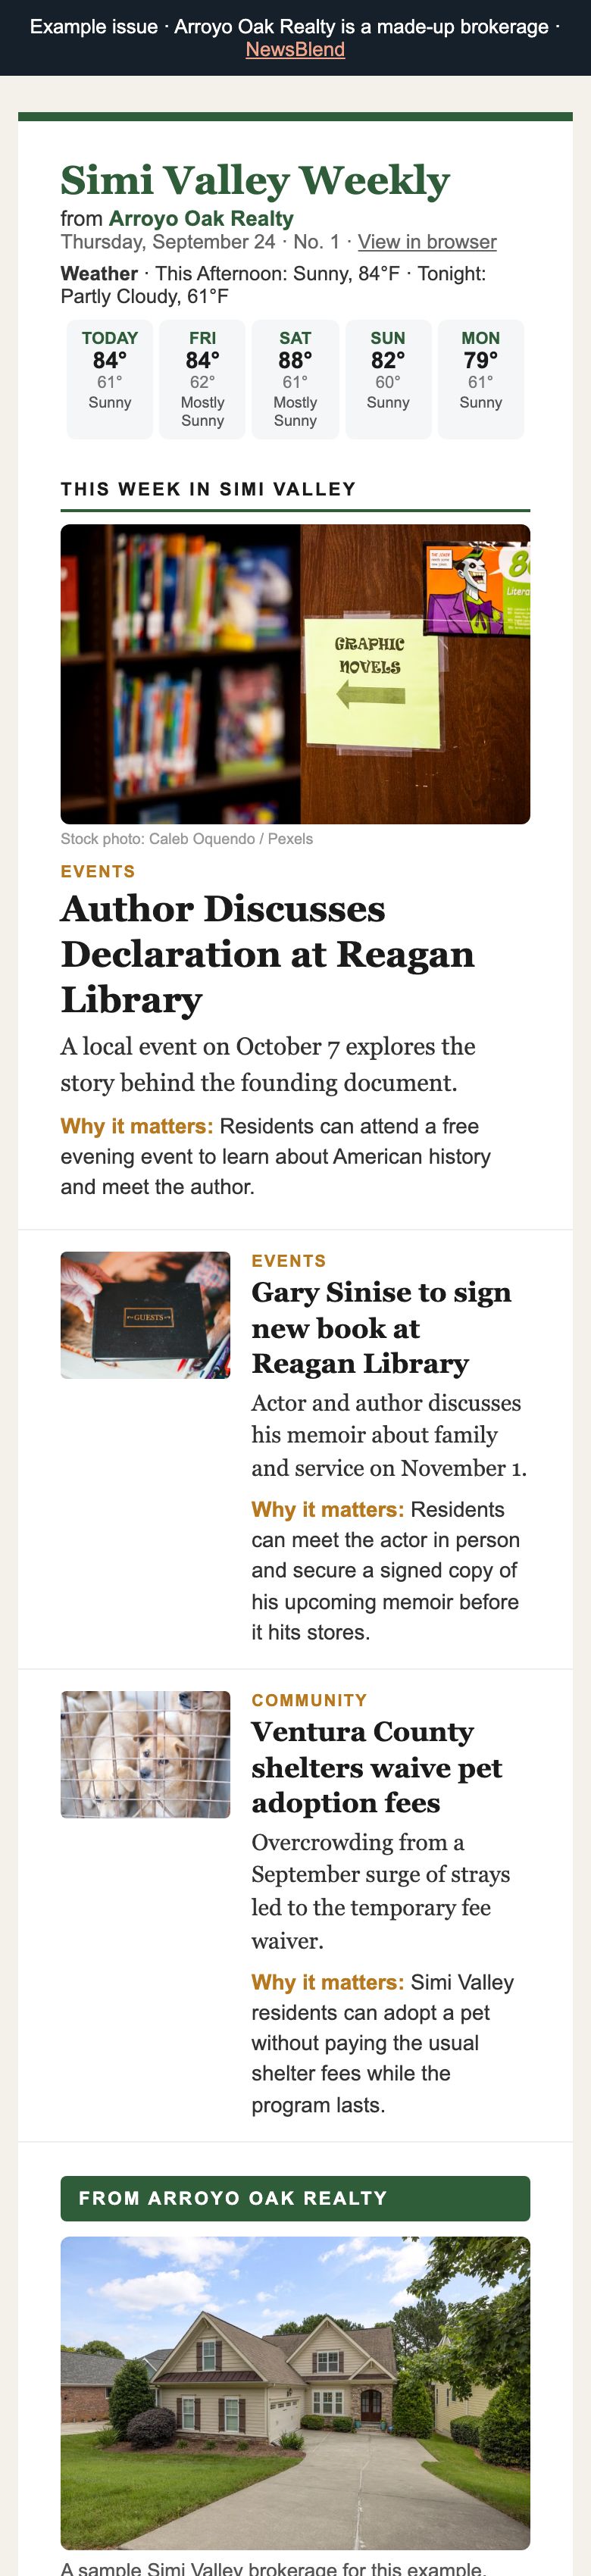Select the SUN forecast card
The image size is (591, 2576).
[x=388, y=379]
